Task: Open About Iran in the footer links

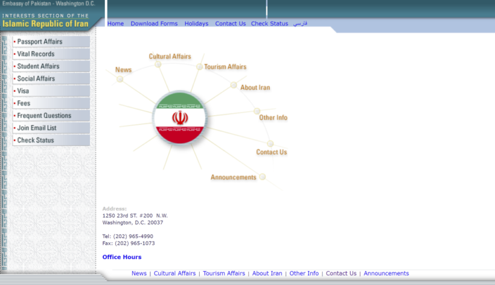Action: (x=267, y=274)
